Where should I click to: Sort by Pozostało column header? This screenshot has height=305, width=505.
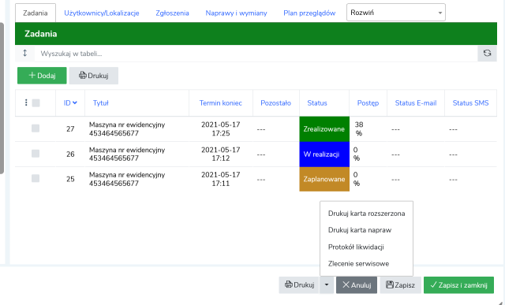pos(275,103)
